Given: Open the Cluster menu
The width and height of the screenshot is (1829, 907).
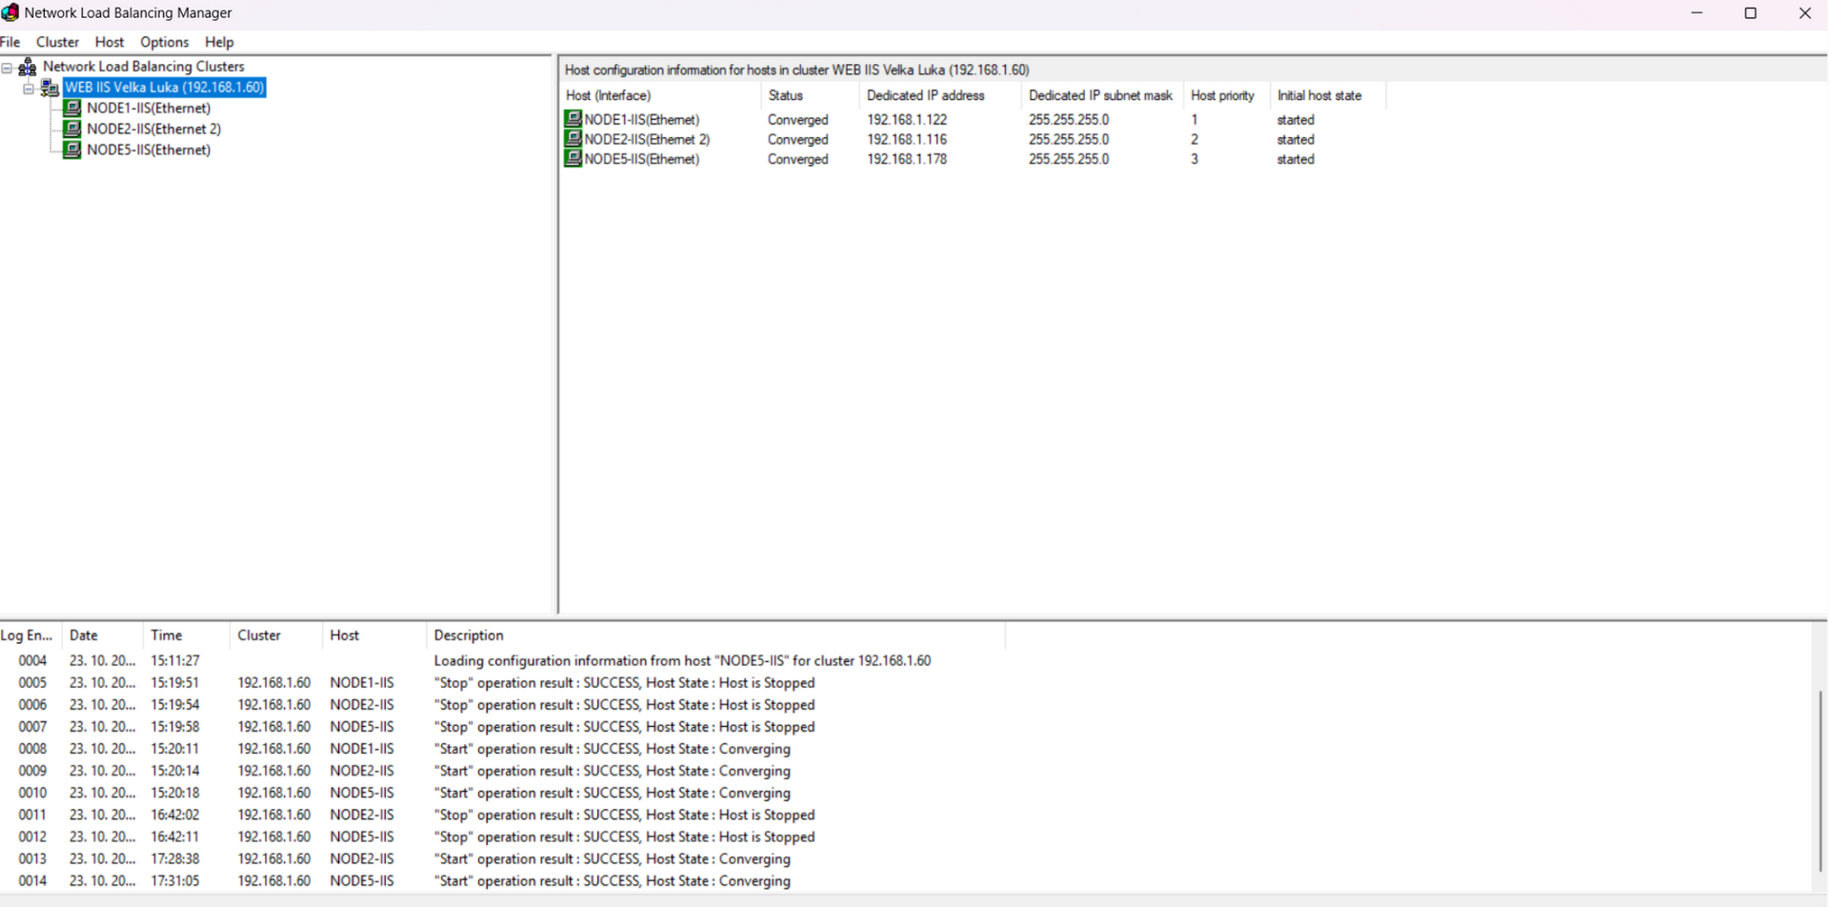Looking at the screenshot, I should (57, 42).
